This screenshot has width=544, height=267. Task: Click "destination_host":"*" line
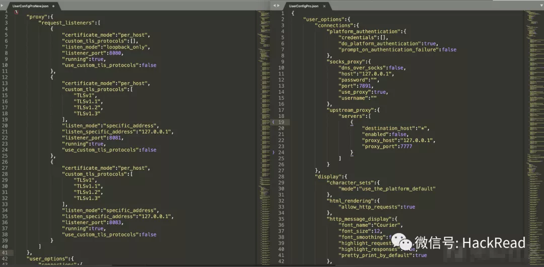(x=395, y=128)
